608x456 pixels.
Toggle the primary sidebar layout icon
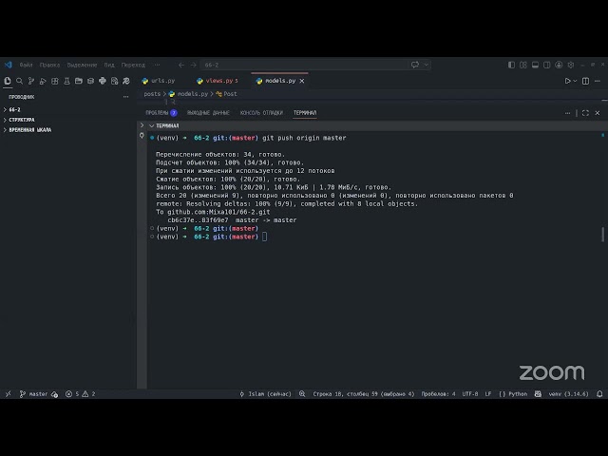coord(511,65)
